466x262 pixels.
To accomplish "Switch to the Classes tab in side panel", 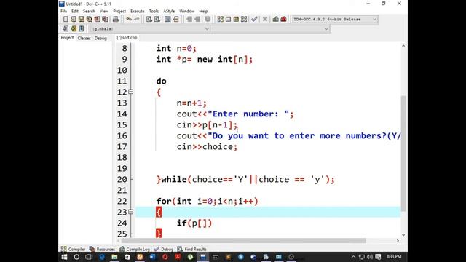I will point(84,38).
